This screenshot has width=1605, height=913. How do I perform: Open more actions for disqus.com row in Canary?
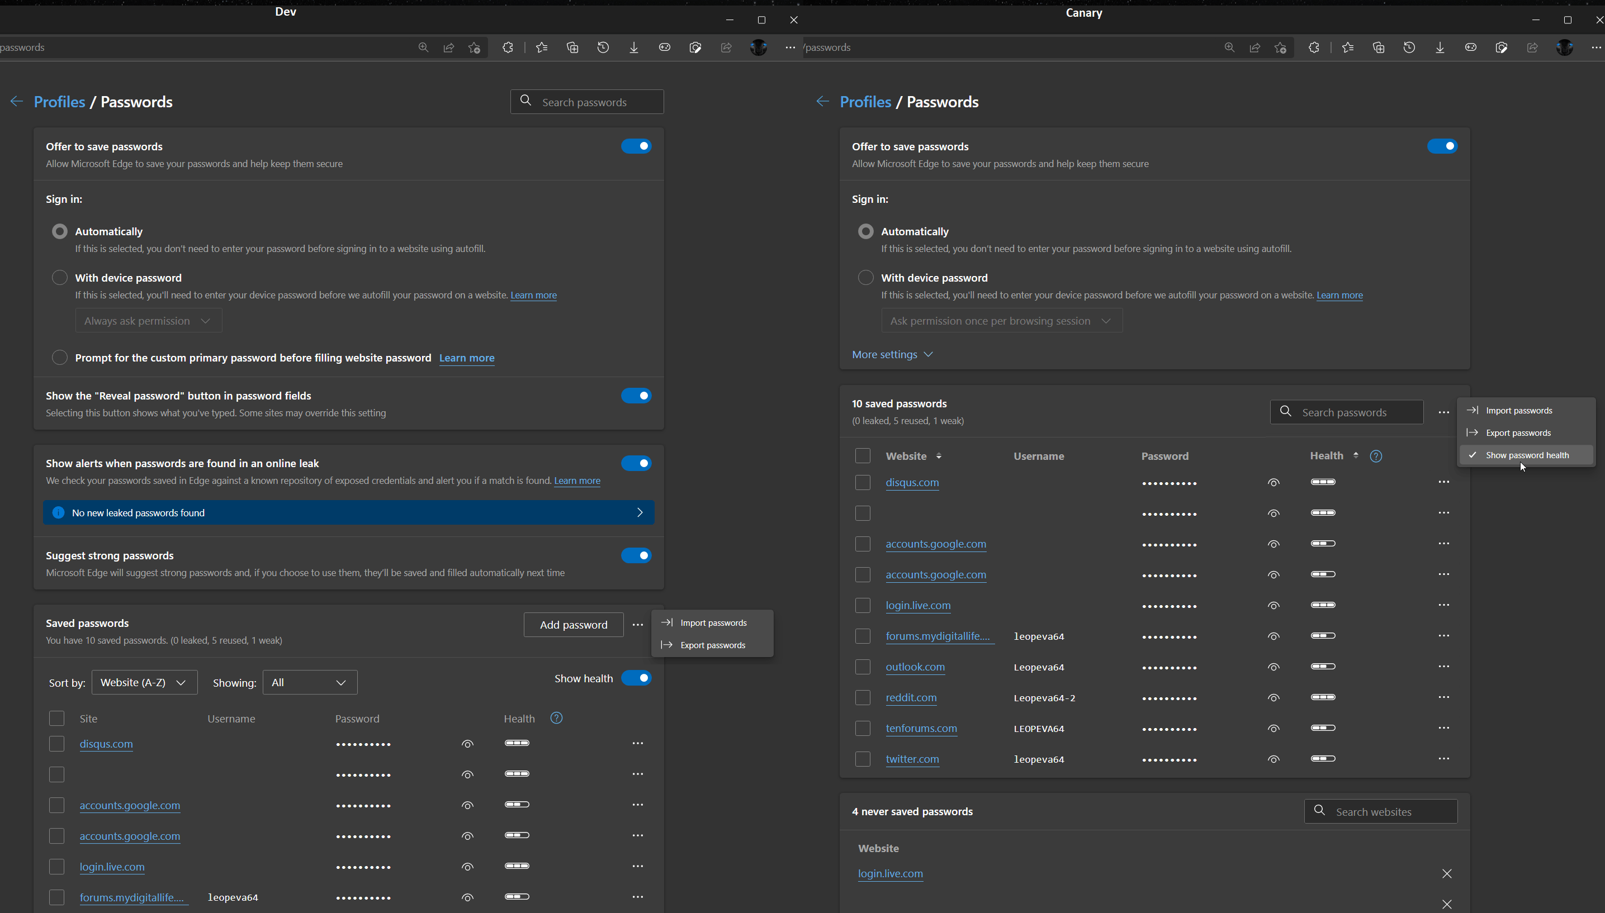pos(1443,482)
